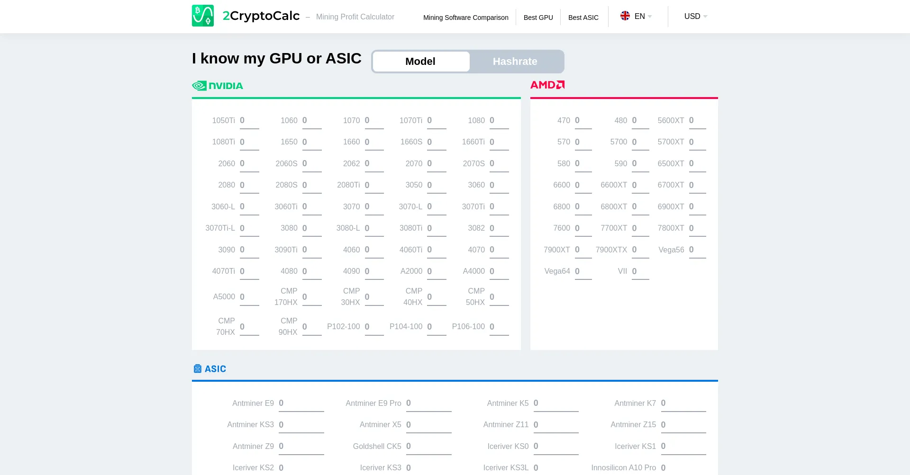Focus the CMP 170HX quantity field

pyautogui.click(x=311, y=297)
